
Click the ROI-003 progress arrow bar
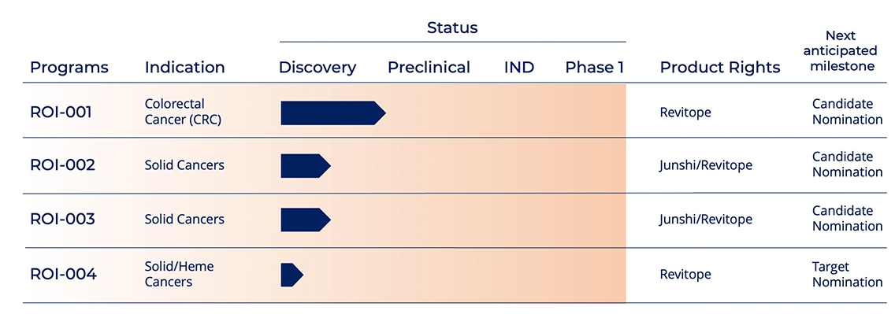[306, 220]
